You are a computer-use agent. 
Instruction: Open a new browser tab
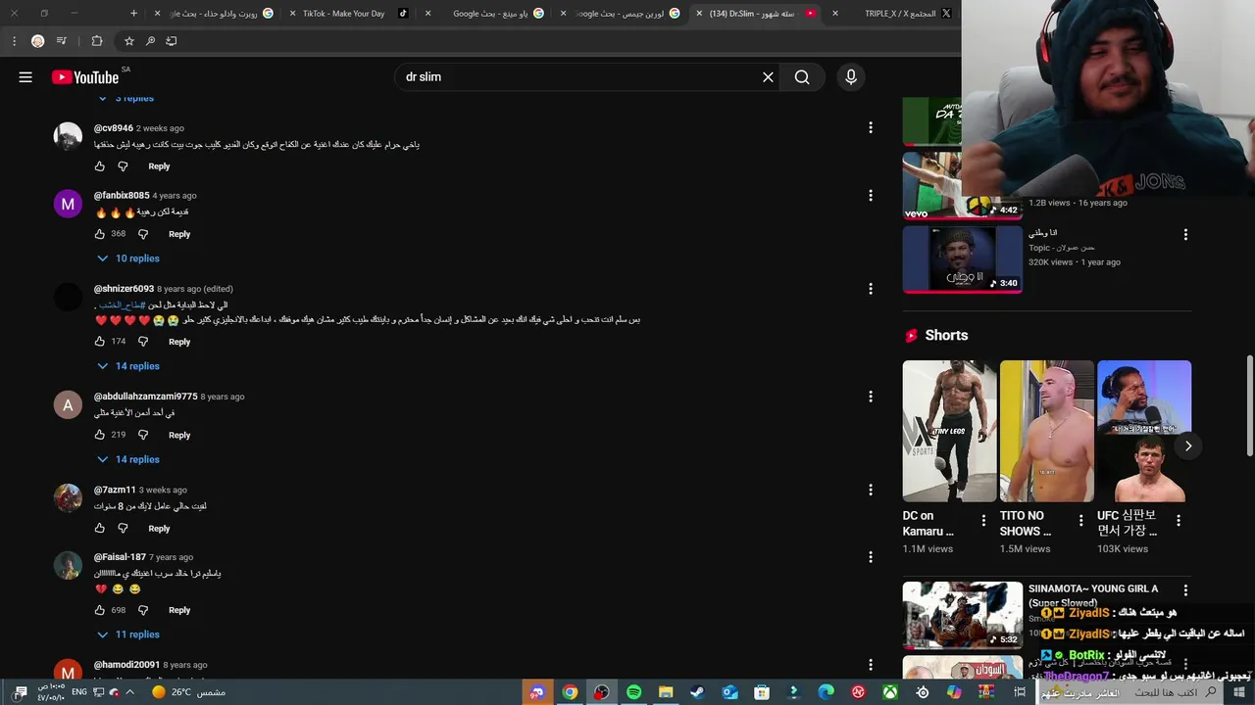134,14
